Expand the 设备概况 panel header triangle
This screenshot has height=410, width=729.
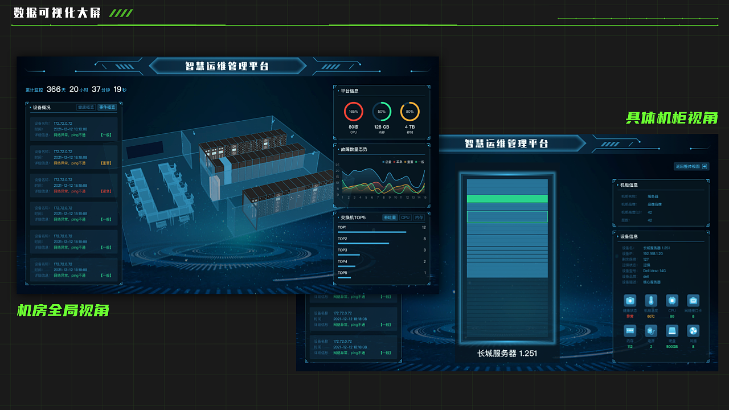pos(30,107)
